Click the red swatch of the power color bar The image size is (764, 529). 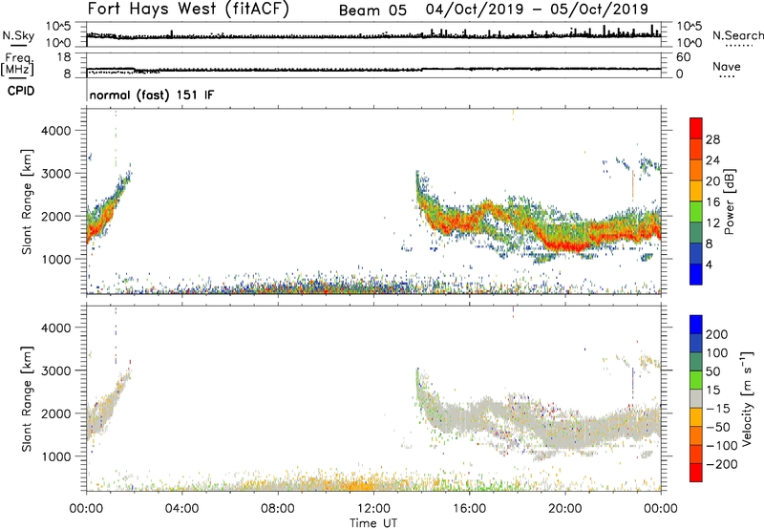pyautogui.click(x=696, y=128)
